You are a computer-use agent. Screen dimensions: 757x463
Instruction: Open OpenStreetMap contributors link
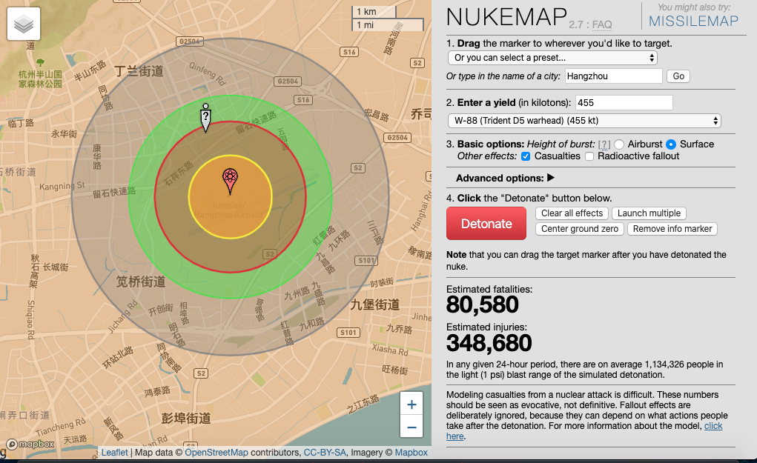pos(216,453)
